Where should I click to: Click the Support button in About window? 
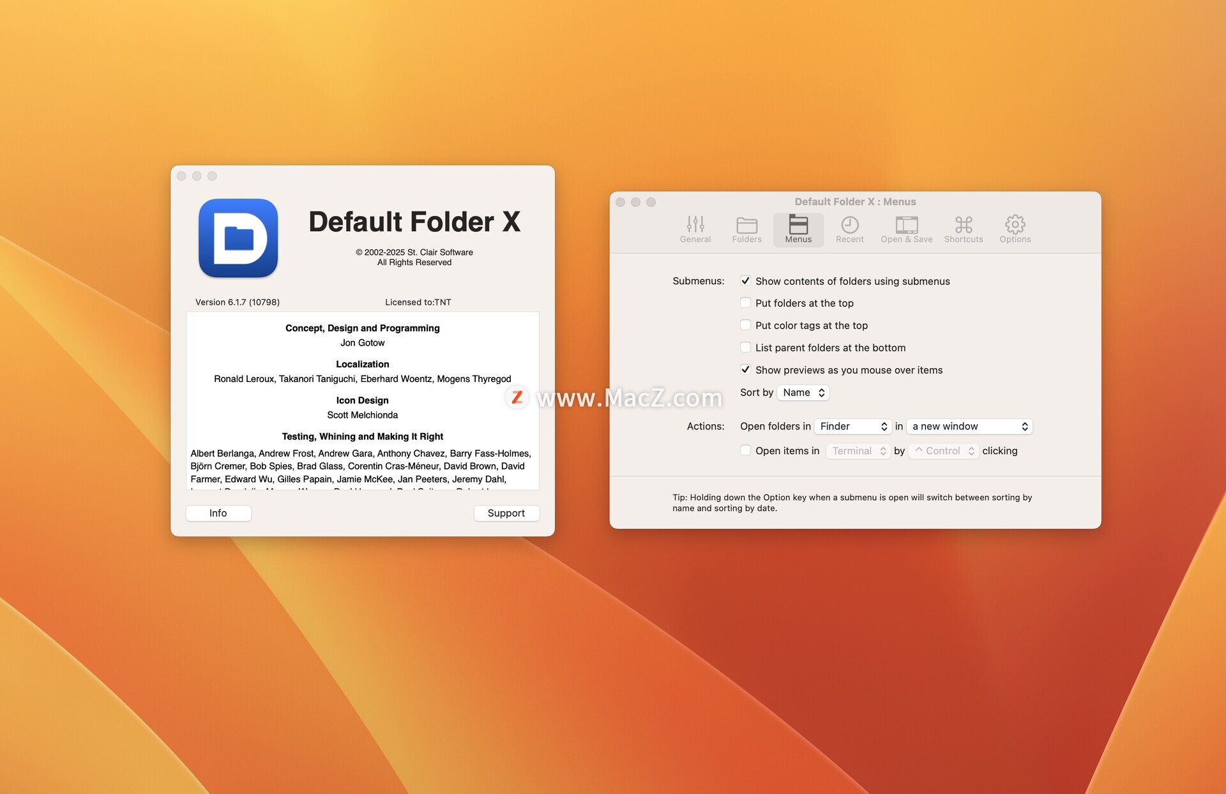tap(506, 513)
